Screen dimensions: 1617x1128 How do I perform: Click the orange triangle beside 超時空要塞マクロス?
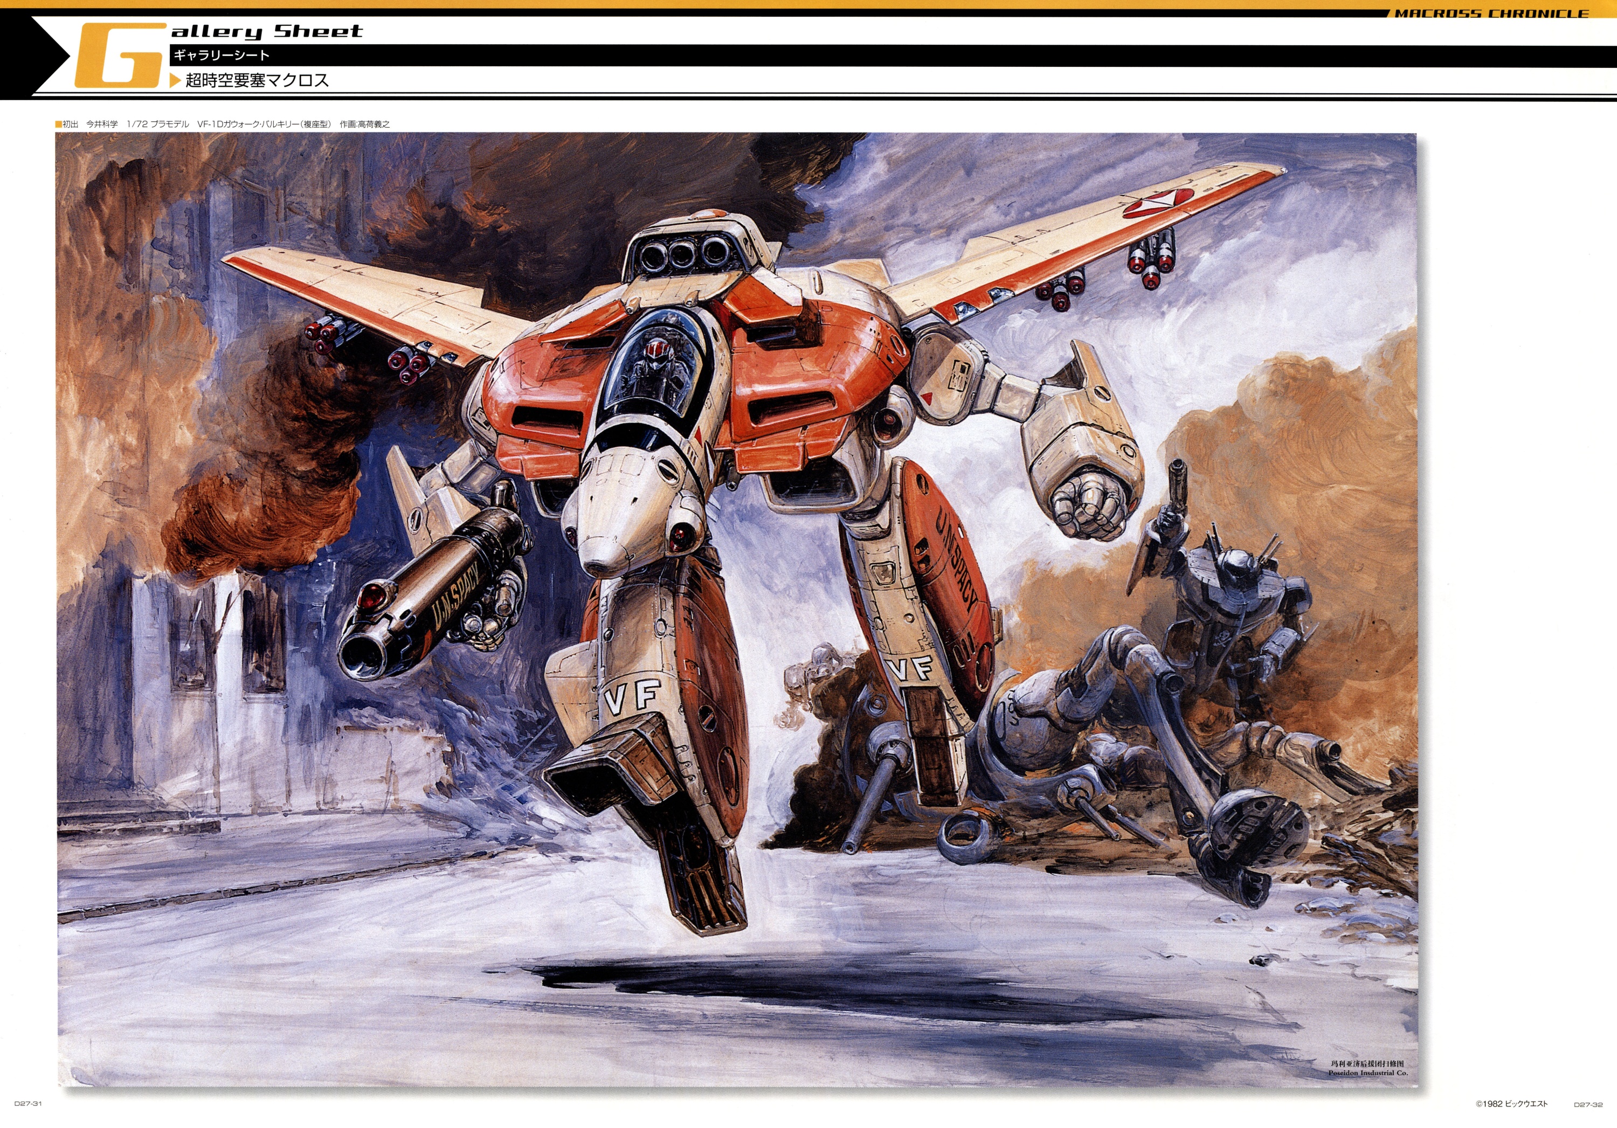[x=175, y=80]
